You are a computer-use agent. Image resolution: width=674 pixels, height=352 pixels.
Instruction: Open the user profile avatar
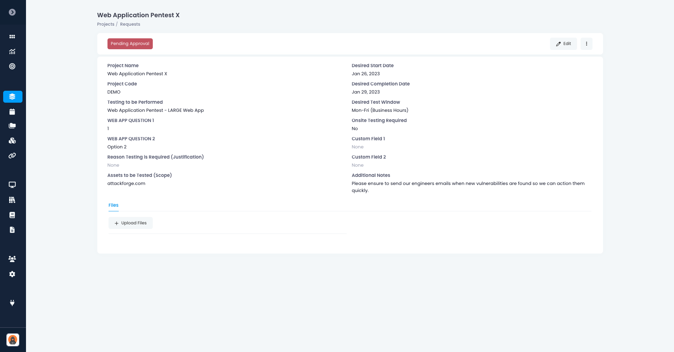(x=13, y=340)
